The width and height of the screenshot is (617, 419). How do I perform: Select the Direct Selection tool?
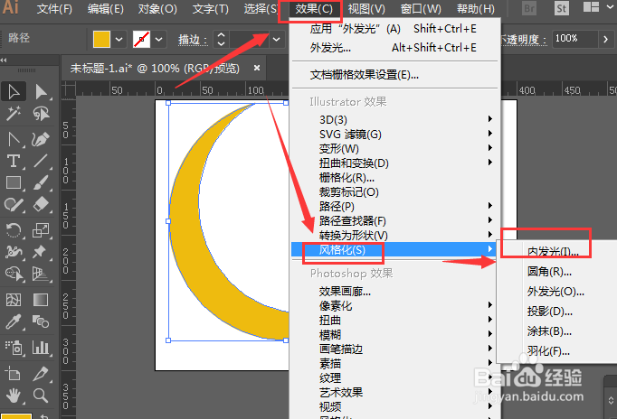[x=41, y=92]
